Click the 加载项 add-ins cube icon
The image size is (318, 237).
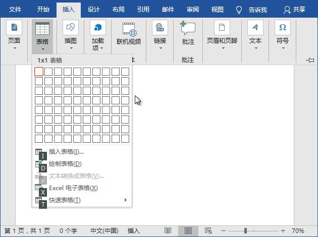tap(98, 28)
